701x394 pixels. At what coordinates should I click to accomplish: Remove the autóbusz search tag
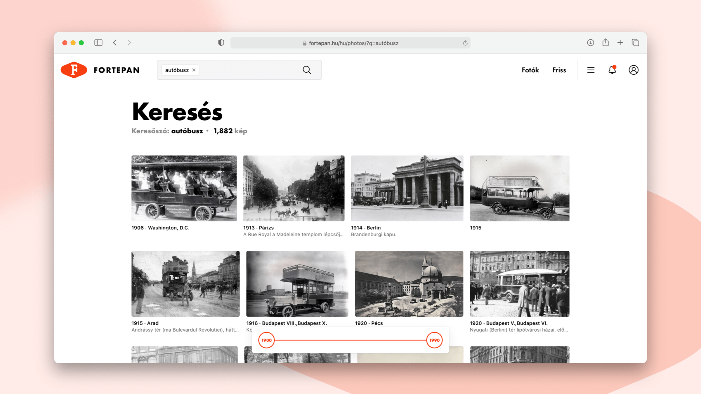194,70
